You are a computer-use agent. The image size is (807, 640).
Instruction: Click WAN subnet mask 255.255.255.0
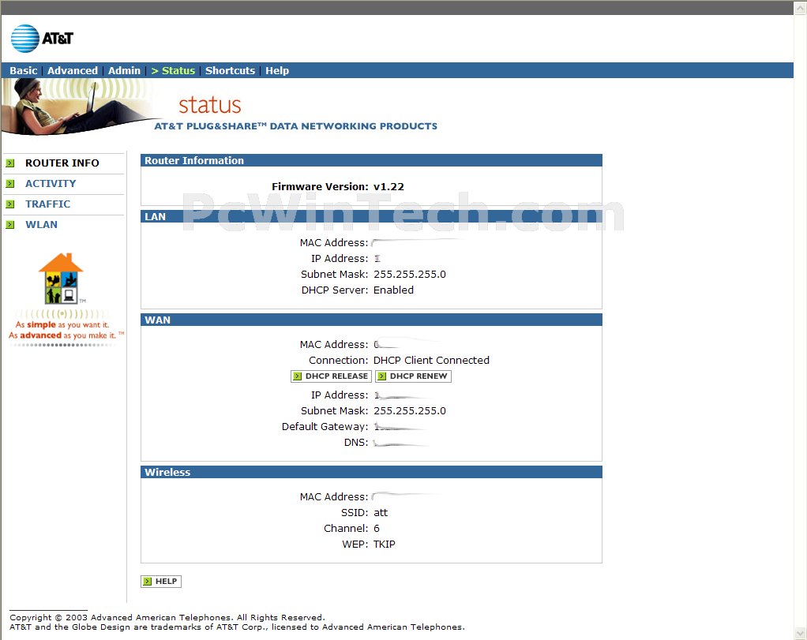[x=410, y=411]
